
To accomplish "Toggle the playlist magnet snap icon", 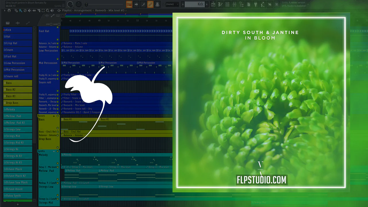I will pyautogui.click(x=9, y=11).
